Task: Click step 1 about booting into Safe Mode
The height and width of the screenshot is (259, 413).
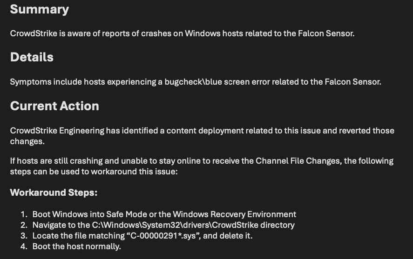Action: [x=164, y=214]
